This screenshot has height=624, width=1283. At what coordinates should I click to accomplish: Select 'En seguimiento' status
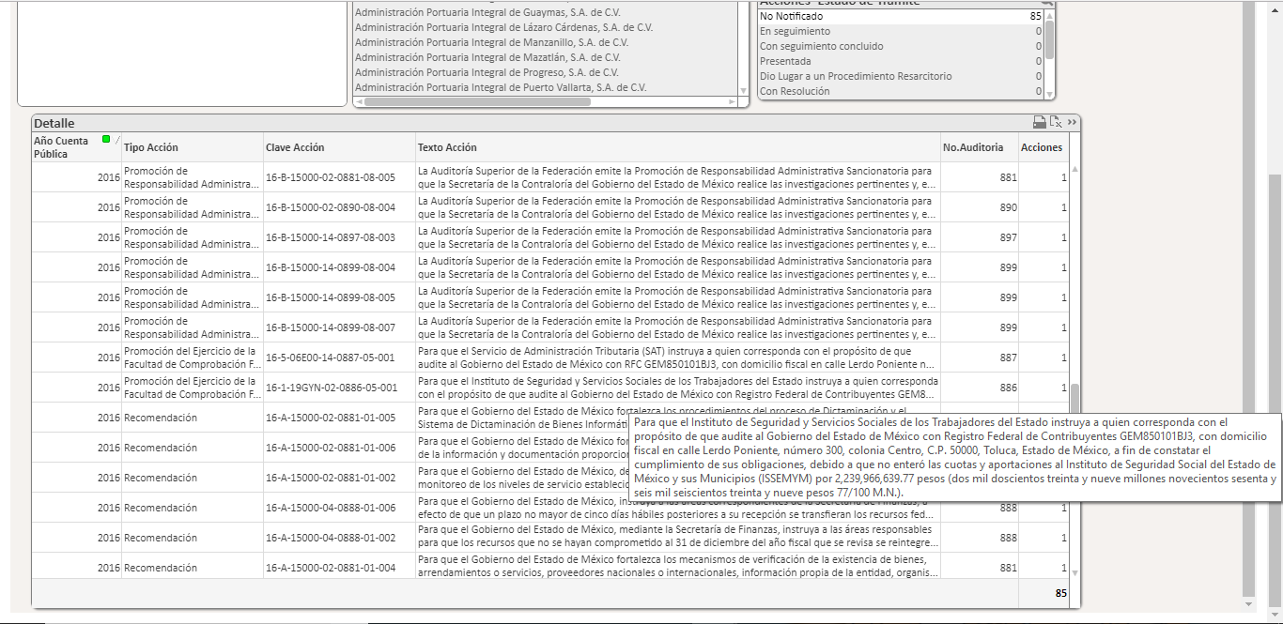pyautogui.click(x=901, y=31)
